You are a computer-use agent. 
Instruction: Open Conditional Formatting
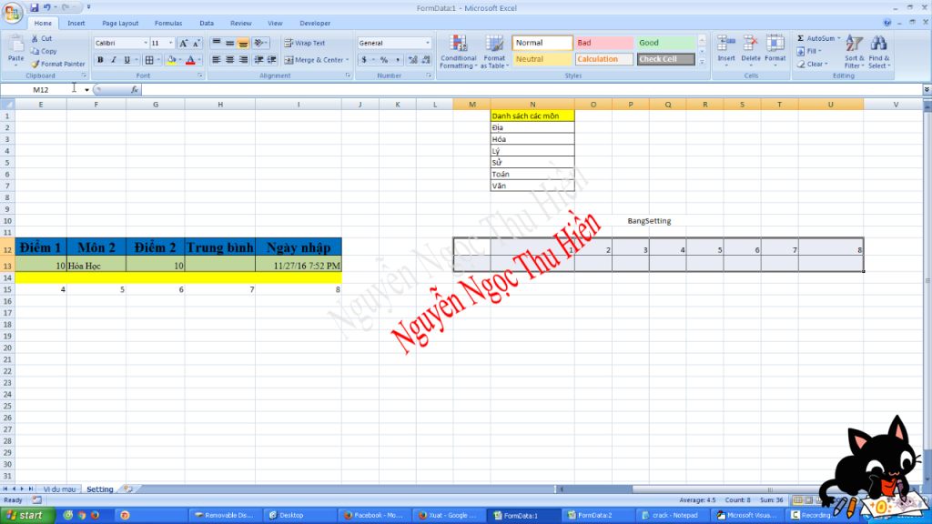pyautogui.click(x=458, y=53)
